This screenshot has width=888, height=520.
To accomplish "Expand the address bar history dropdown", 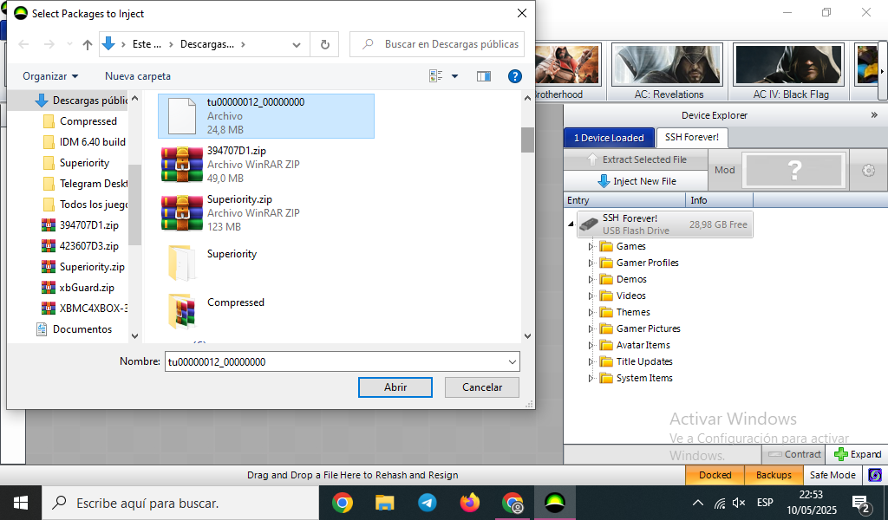I will click(297, 45).
